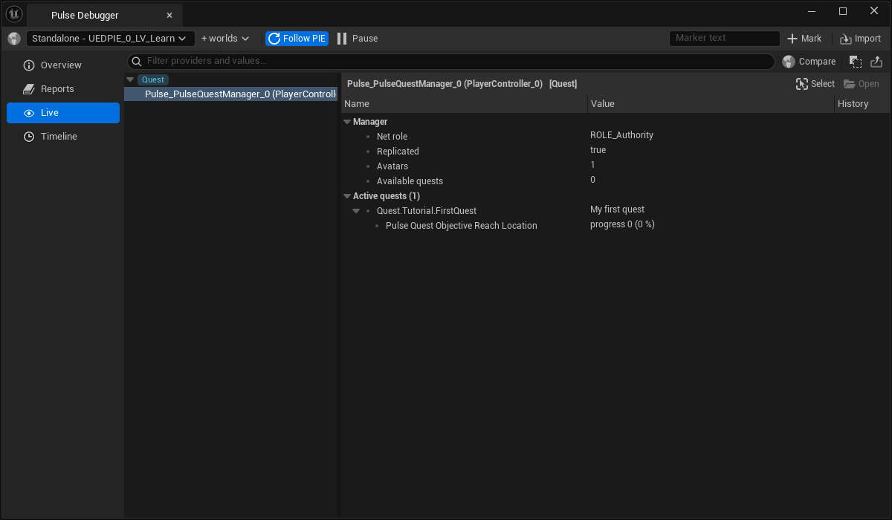
Task: Click the Quest.Tutorial.FirstQuest entry
Action: point(427,211)
